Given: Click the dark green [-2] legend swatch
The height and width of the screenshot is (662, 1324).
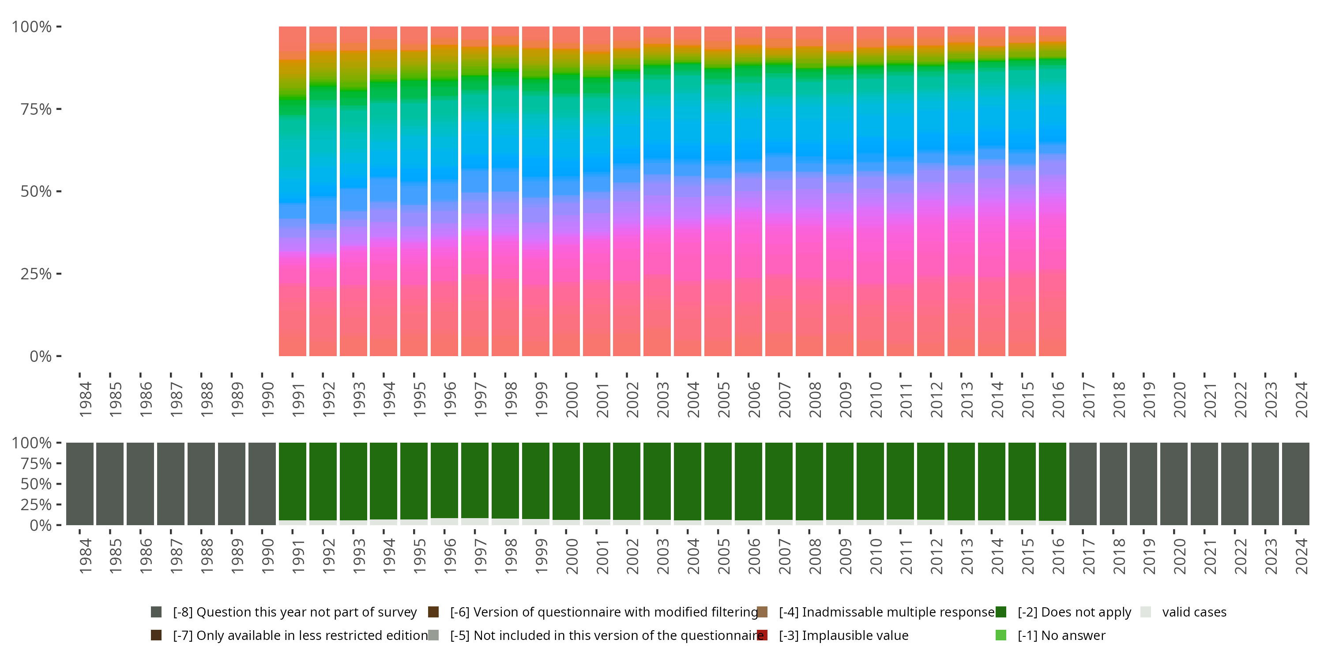Looking at the screenshot, I should click(1001, 612).
